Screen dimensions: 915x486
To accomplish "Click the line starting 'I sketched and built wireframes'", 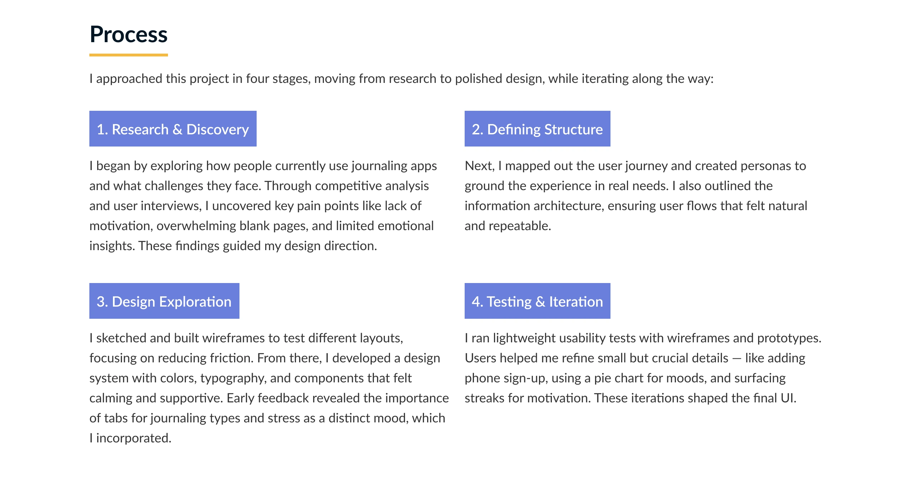I will point(246,338).
